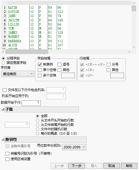Click the 导入 button

(94, 166)
